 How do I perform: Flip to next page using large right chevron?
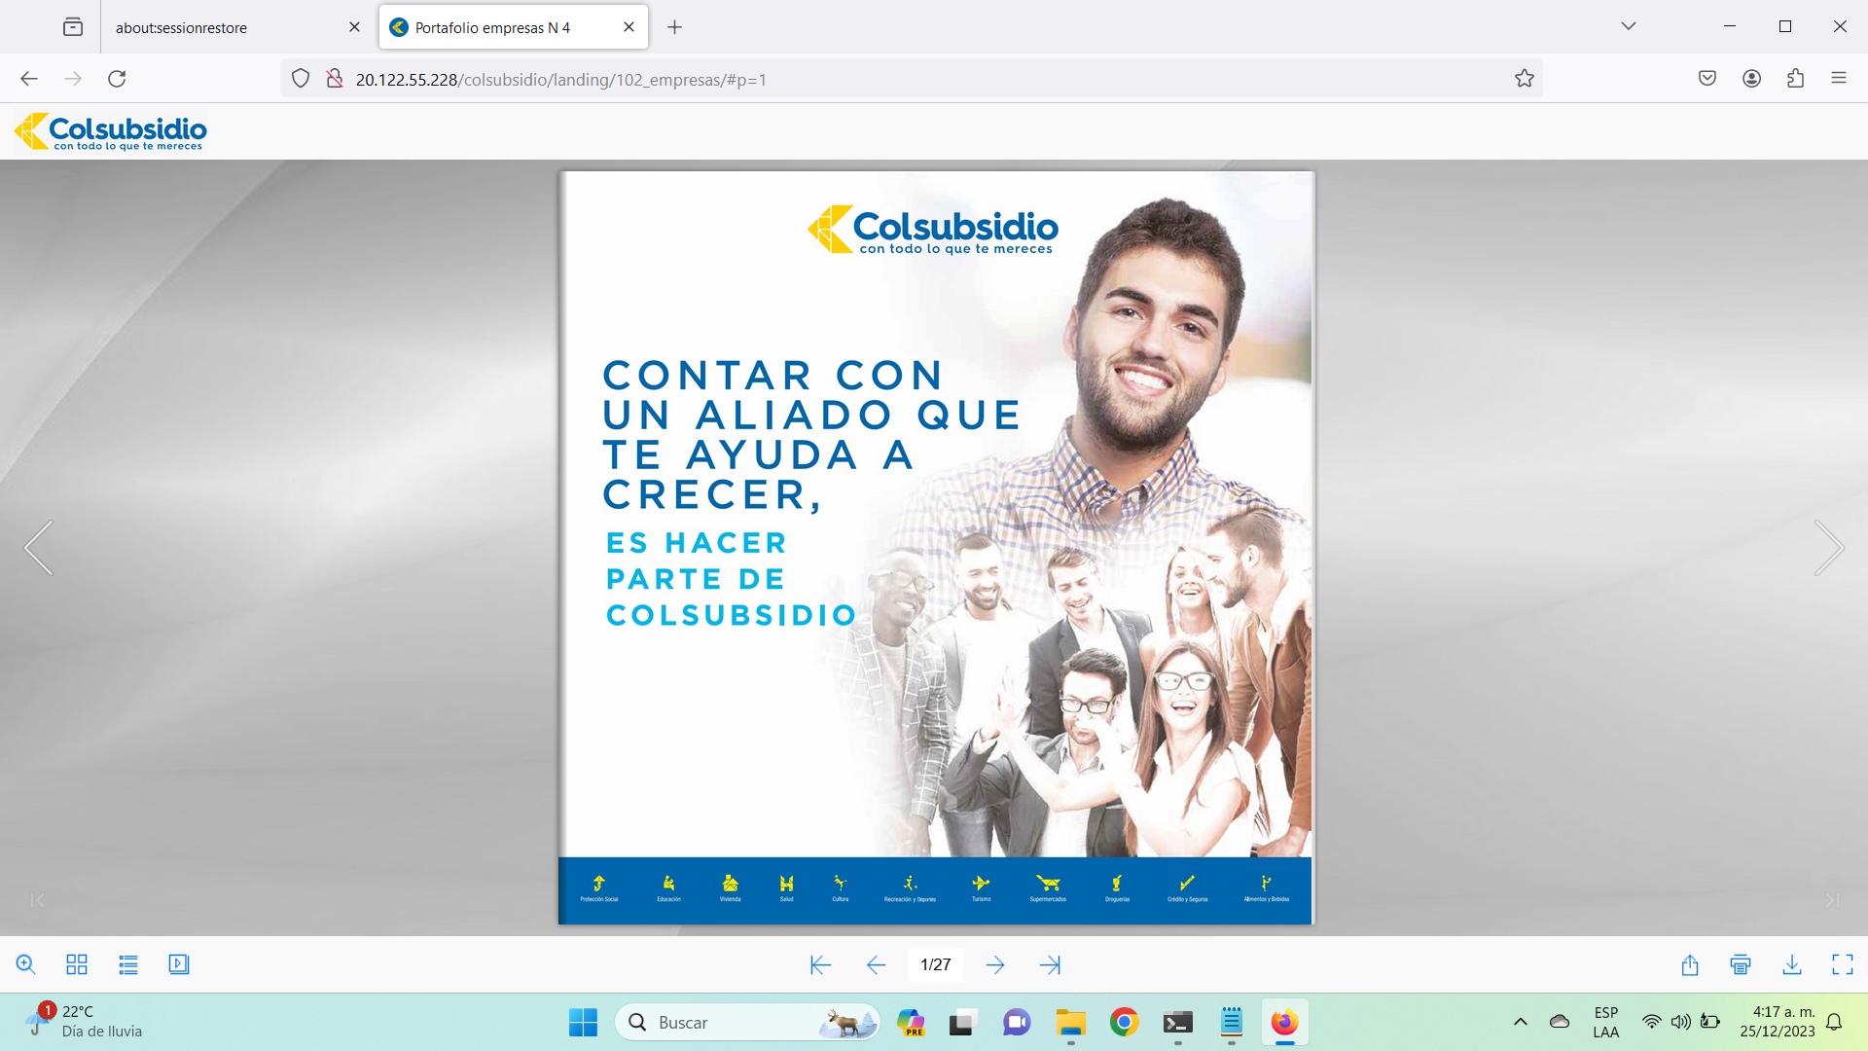pyautogui.click(x=1829, y=548)
